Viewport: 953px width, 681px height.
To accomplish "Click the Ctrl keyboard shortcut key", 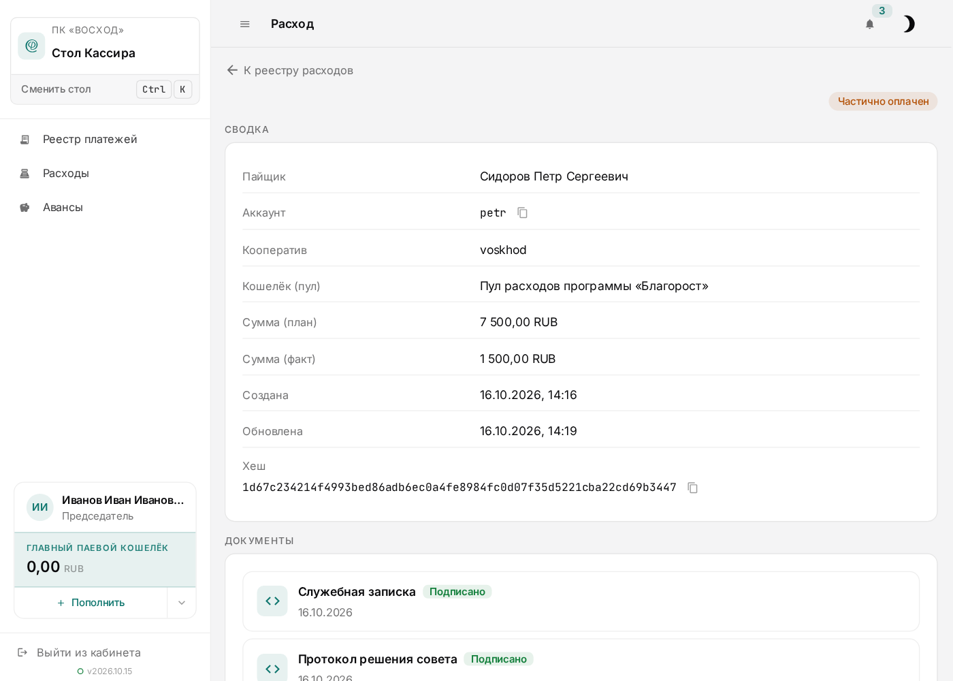I will tap(154, 89).
